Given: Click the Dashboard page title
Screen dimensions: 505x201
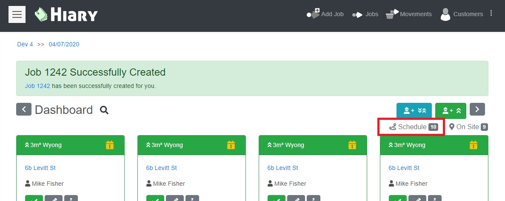Looking at the screenshot, I should point(64,110).
